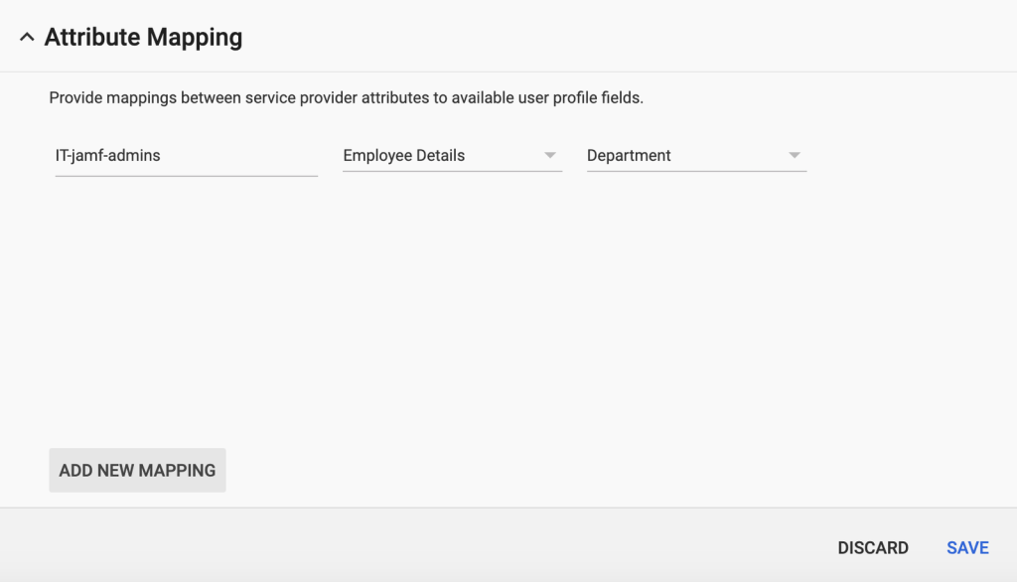Select the 'Employee Details' text label
The height and width of the screenshot is (582, 1017).
tap(403, 156)
